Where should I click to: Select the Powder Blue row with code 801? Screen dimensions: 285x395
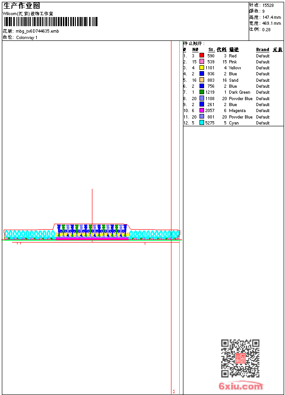[x=234, y=117]
